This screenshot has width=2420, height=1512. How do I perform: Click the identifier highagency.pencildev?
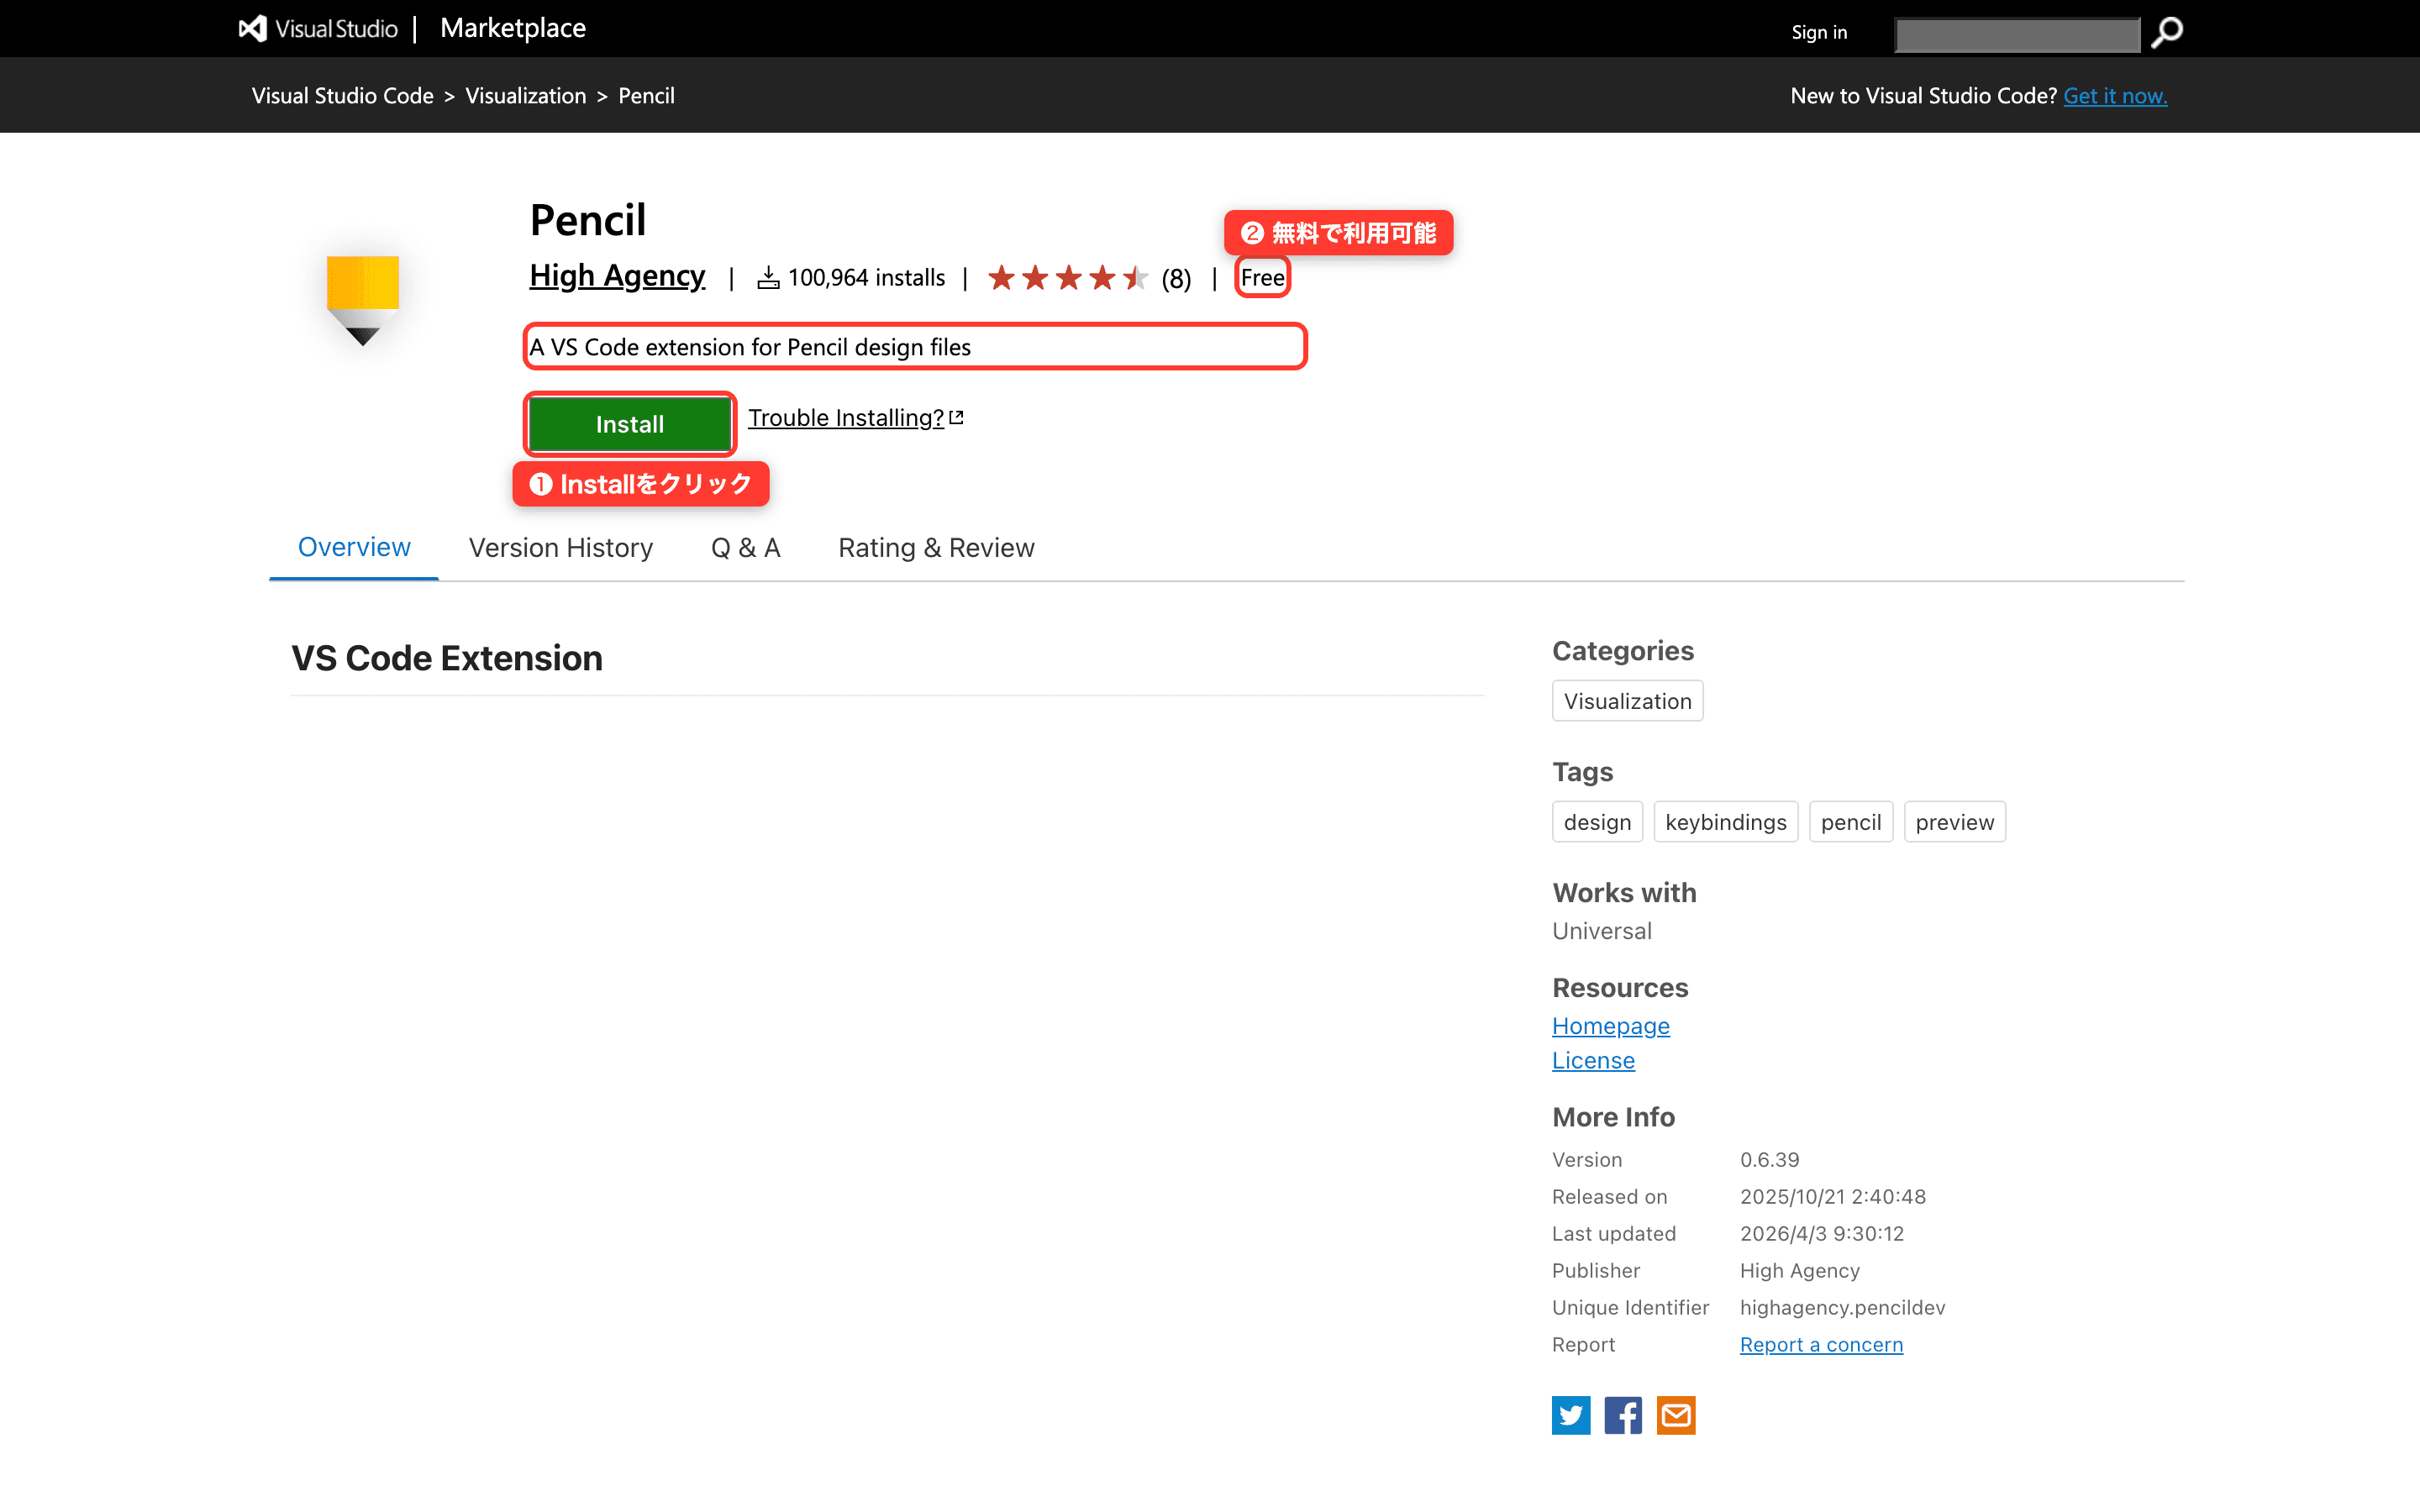(1842, 1308)
